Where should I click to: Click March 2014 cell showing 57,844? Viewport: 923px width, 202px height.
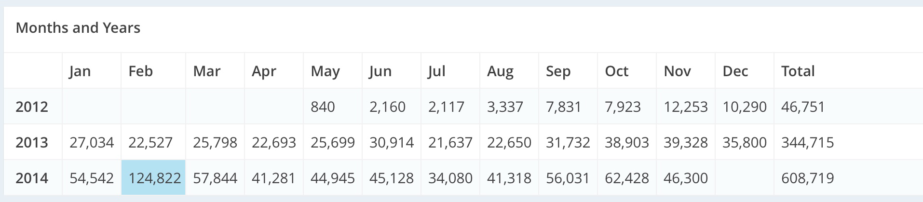click(x=215, y=178)
